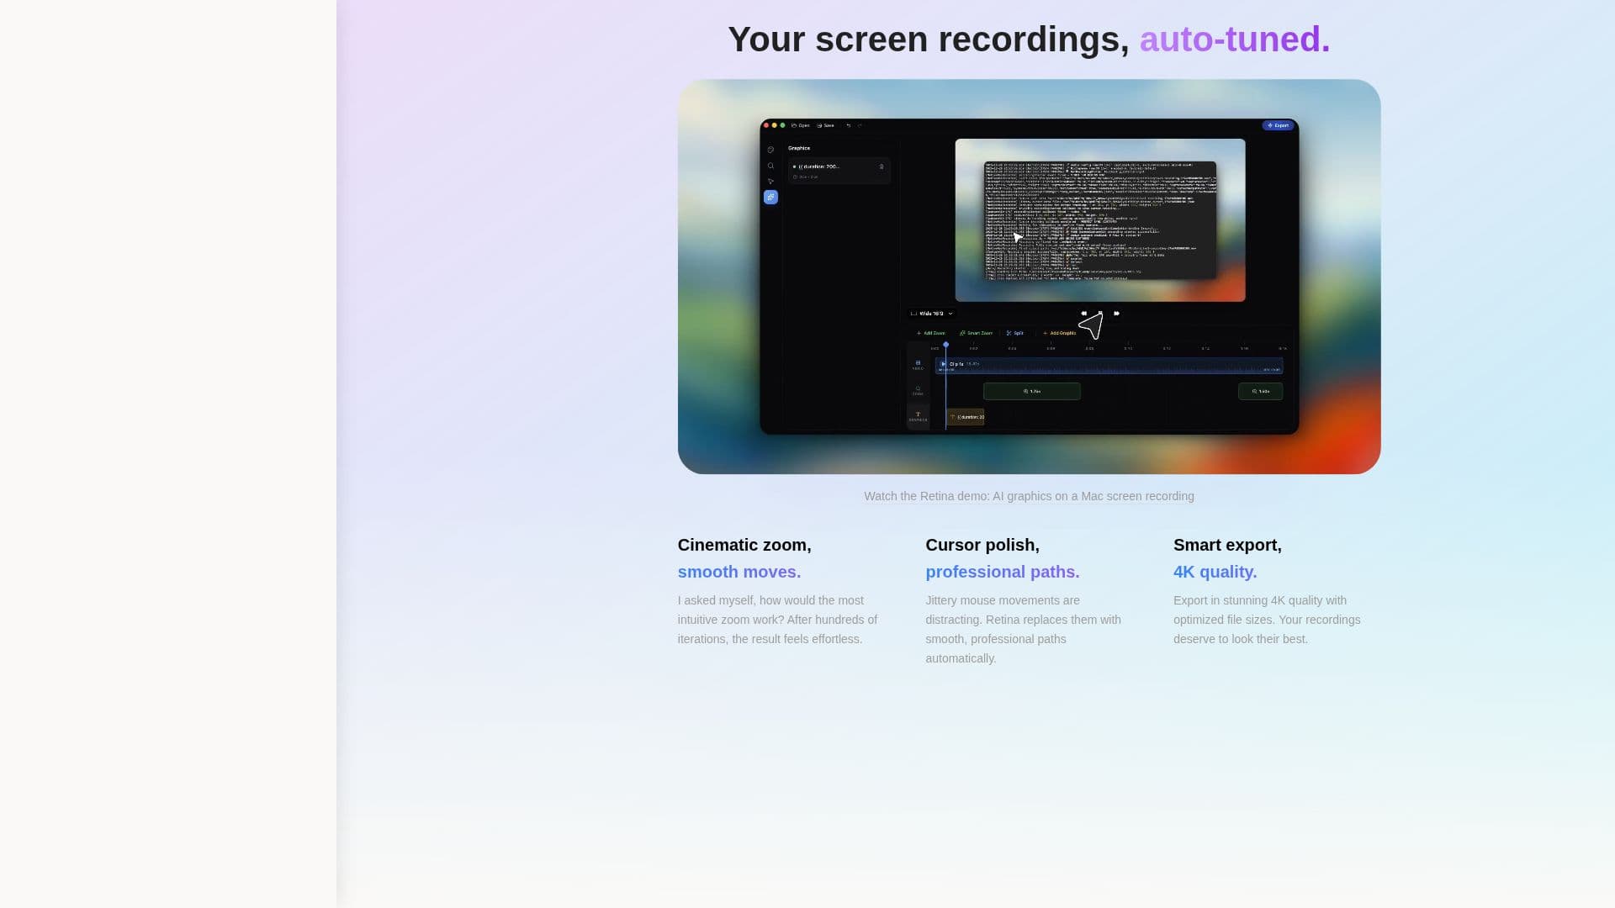Open the background style sidebar icon
Viewport: 1615px width, 908px height.
(x=770, y=150)
